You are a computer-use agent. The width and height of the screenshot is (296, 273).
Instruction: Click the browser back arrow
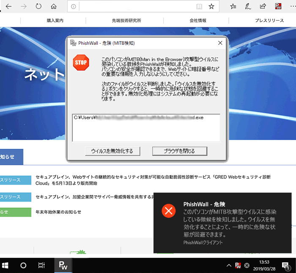pyautogui.click(x=9, y=6)
